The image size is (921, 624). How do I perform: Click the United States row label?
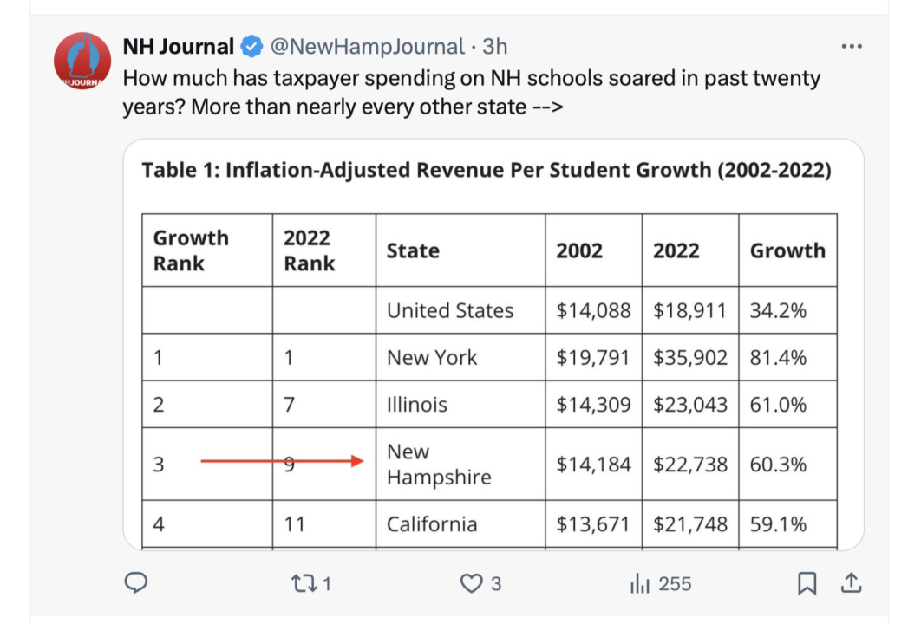click(450, 310)
